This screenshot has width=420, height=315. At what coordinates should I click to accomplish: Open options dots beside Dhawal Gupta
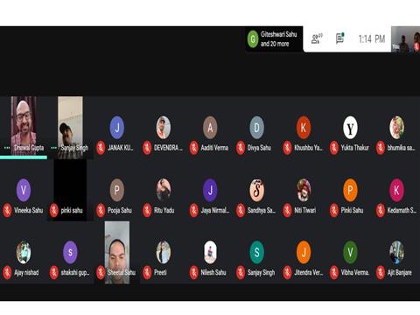coord(7,148)
